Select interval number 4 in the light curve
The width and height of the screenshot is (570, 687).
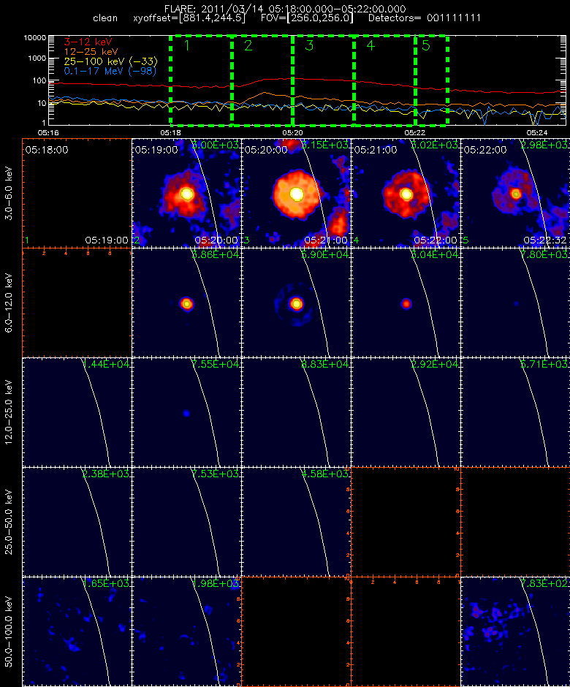click(x=370, y=45)
